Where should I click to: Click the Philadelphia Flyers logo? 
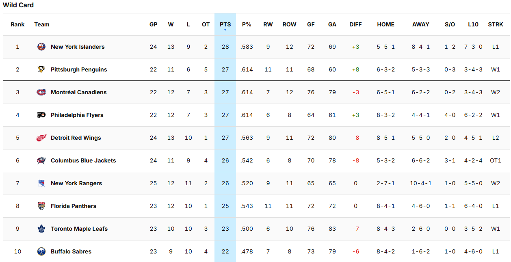pos(41,115)
